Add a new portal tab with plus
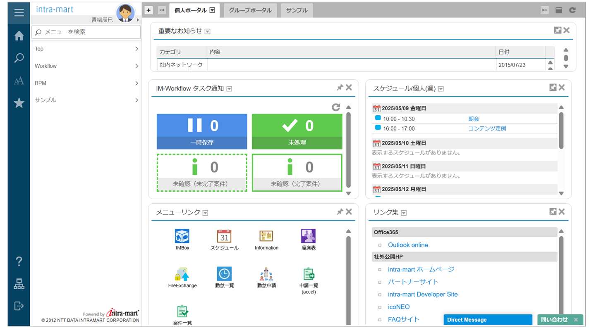The height and width of the screenshot is (328, 594). click(149, 11)
